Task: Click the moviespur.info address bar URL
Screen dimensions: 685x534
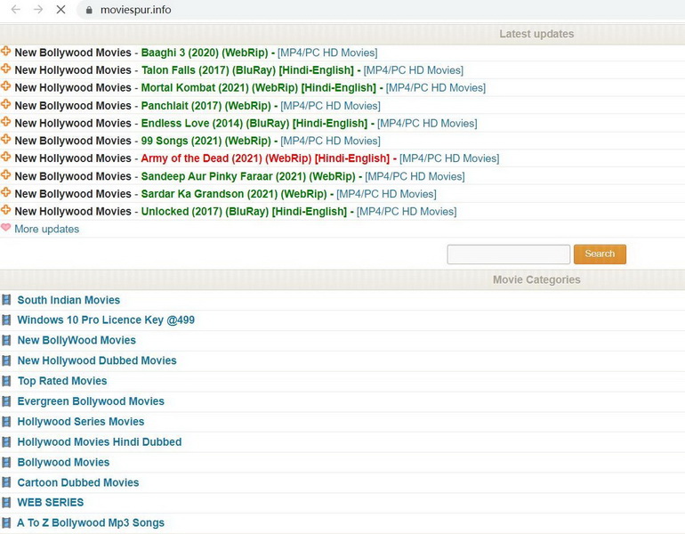Action: coord(135,10)
